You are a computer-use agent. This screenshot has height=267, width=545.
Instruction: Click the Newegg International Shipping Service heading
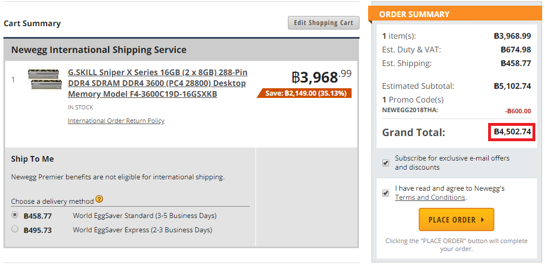[x=99, y=50]
